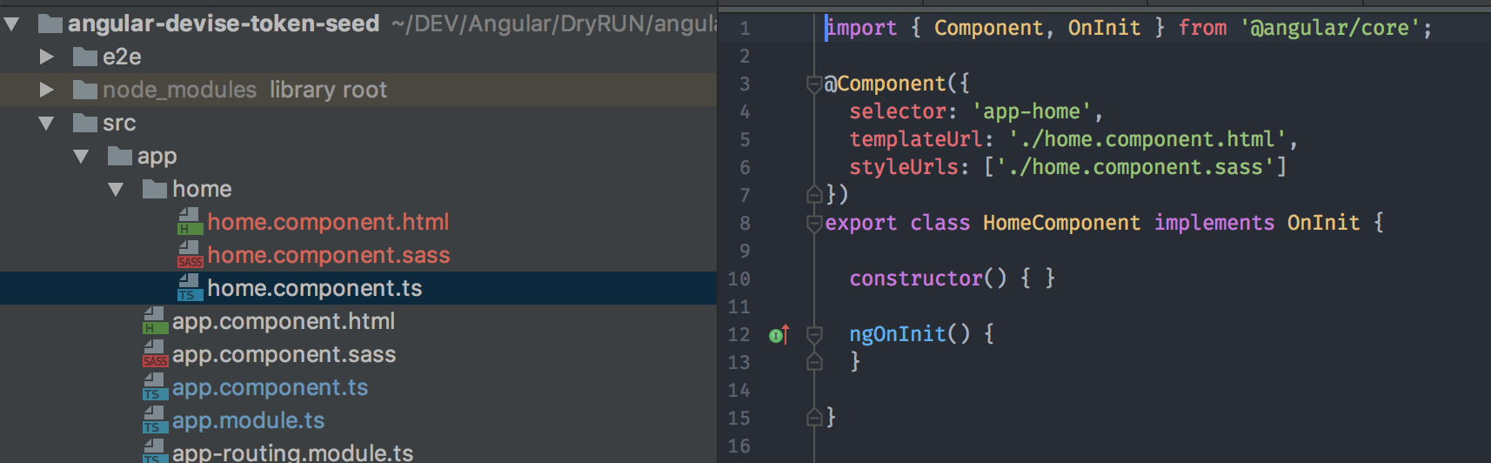Click the SASS icon of home.component.sass
This screenshot has height=463, width=1491.
(x=190, y=255)
